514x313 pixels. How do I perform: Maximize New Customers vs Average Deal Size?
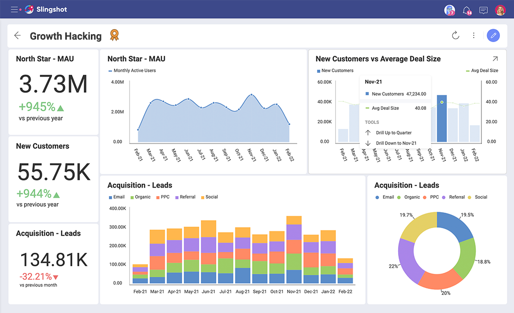pos(495,59)
